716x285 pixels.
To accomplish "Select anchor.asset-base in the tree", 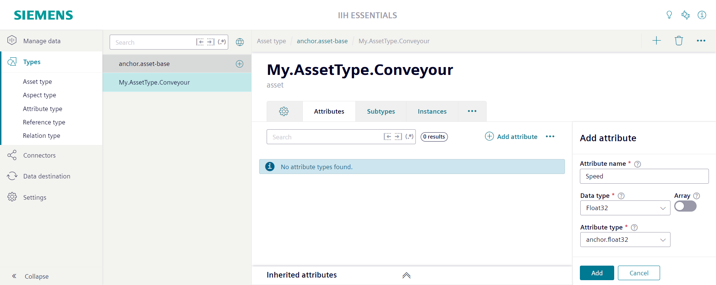I will click(x=177, y=64).
